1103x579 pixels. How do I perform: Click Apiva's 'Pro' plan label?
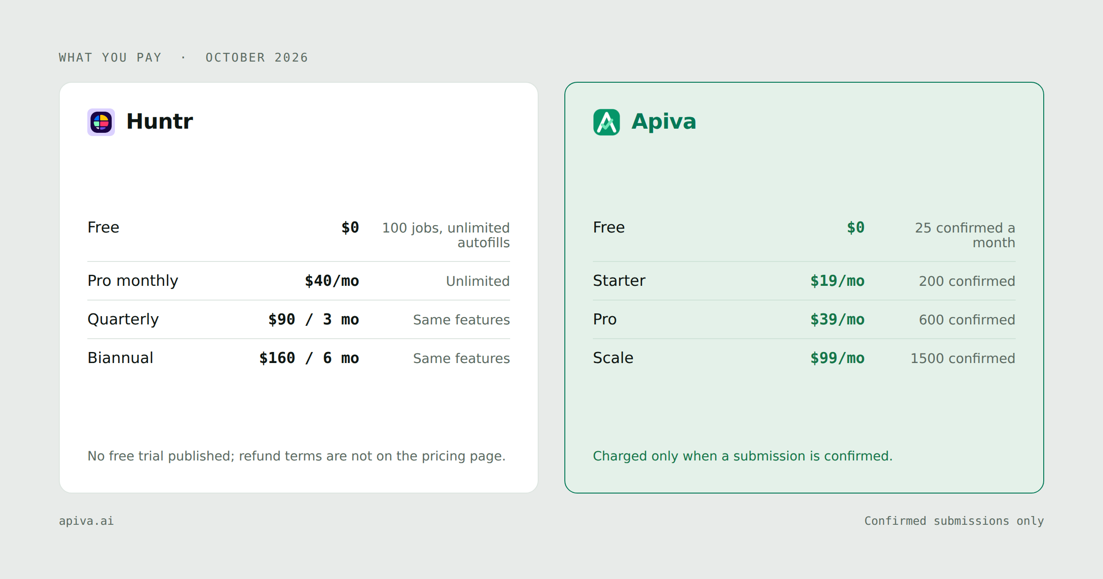point(605,319)
